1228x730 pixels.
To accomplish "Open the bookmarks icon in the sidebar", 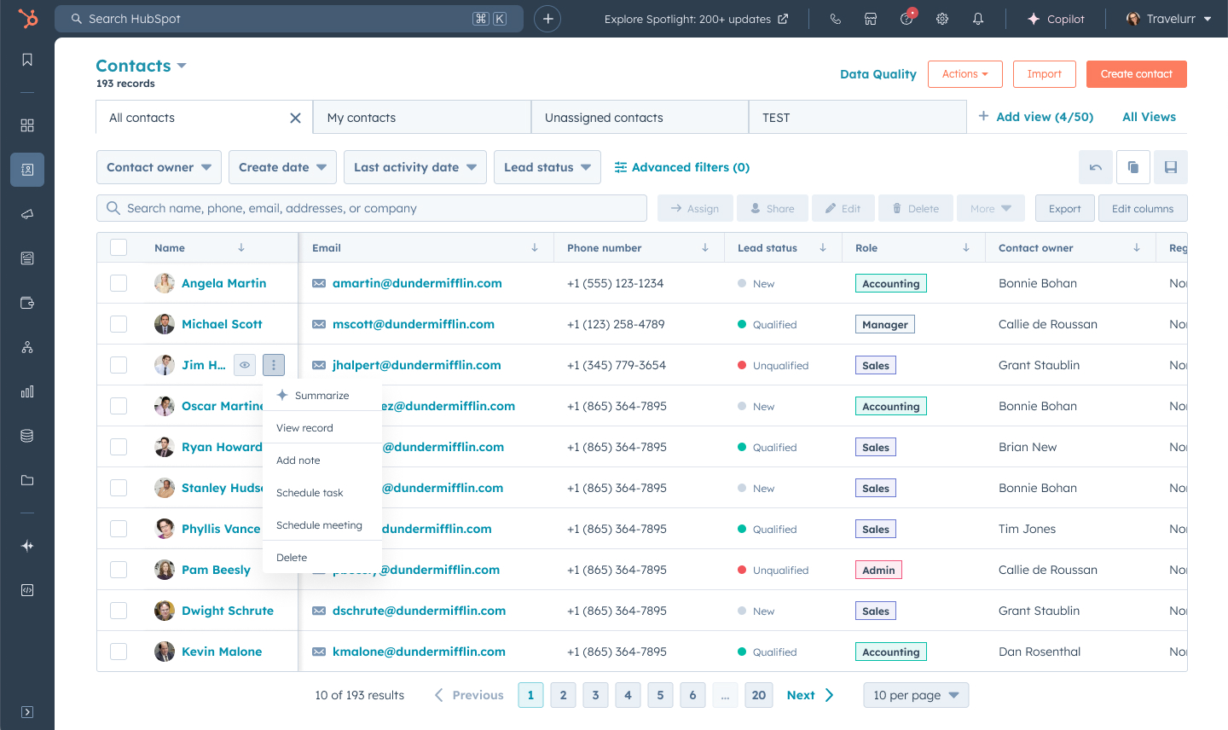I will pyautogui.click(x=27, y=60).
